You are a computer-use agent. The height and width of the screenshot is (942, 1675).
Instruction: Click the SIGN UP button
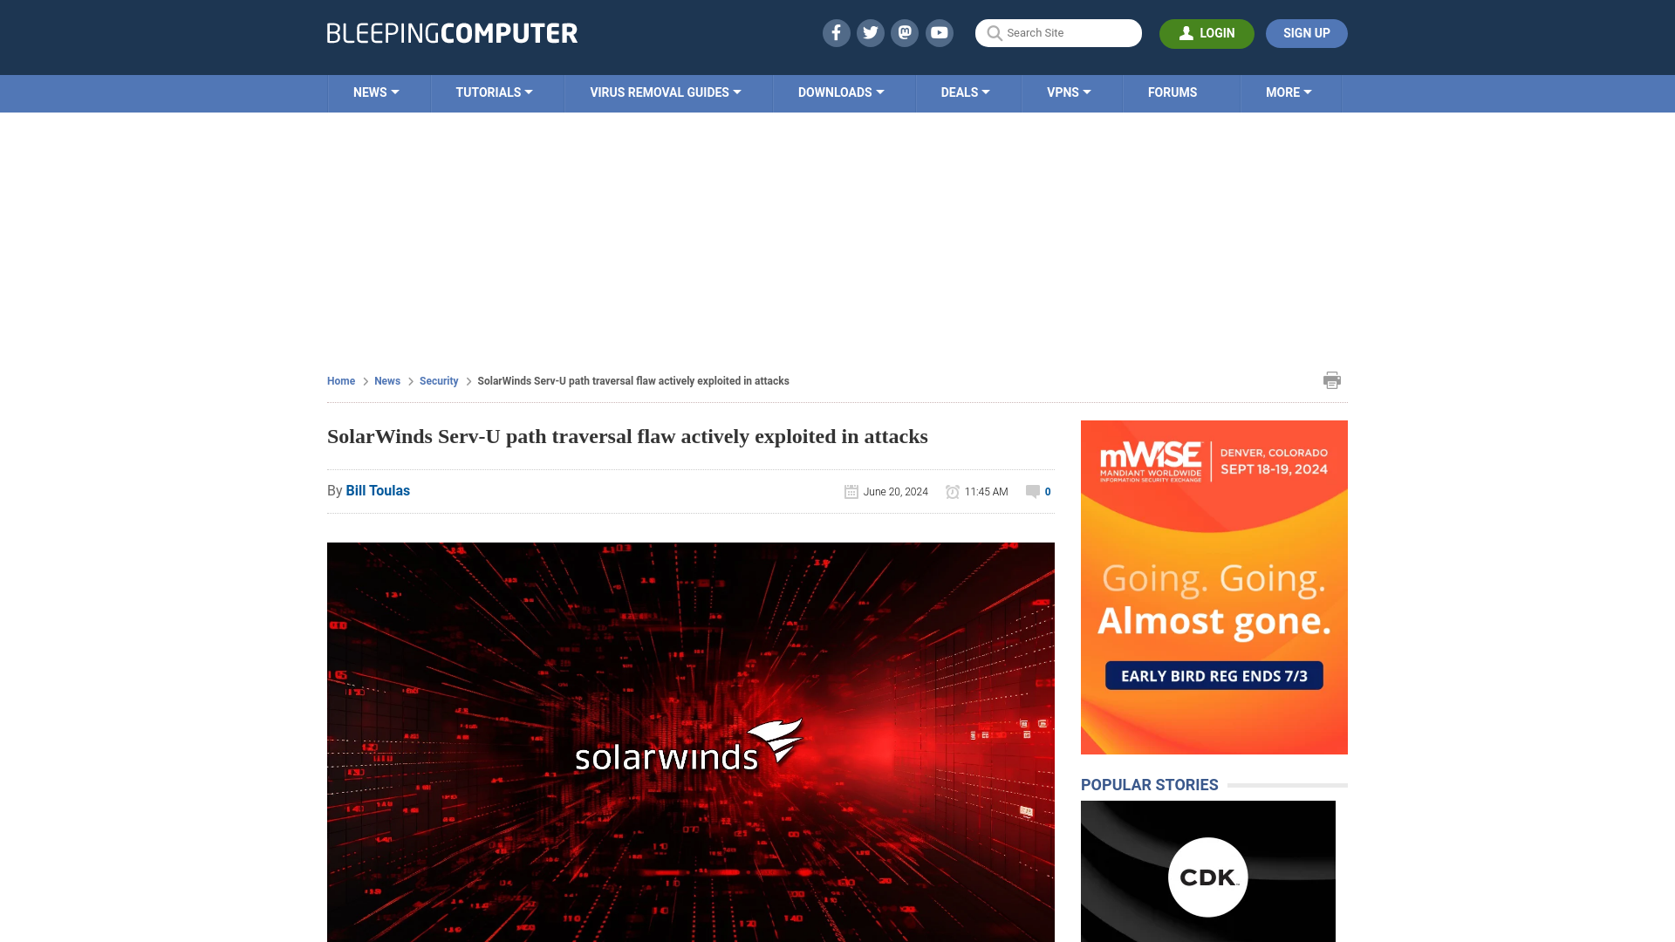click(x=1306, y=32)
